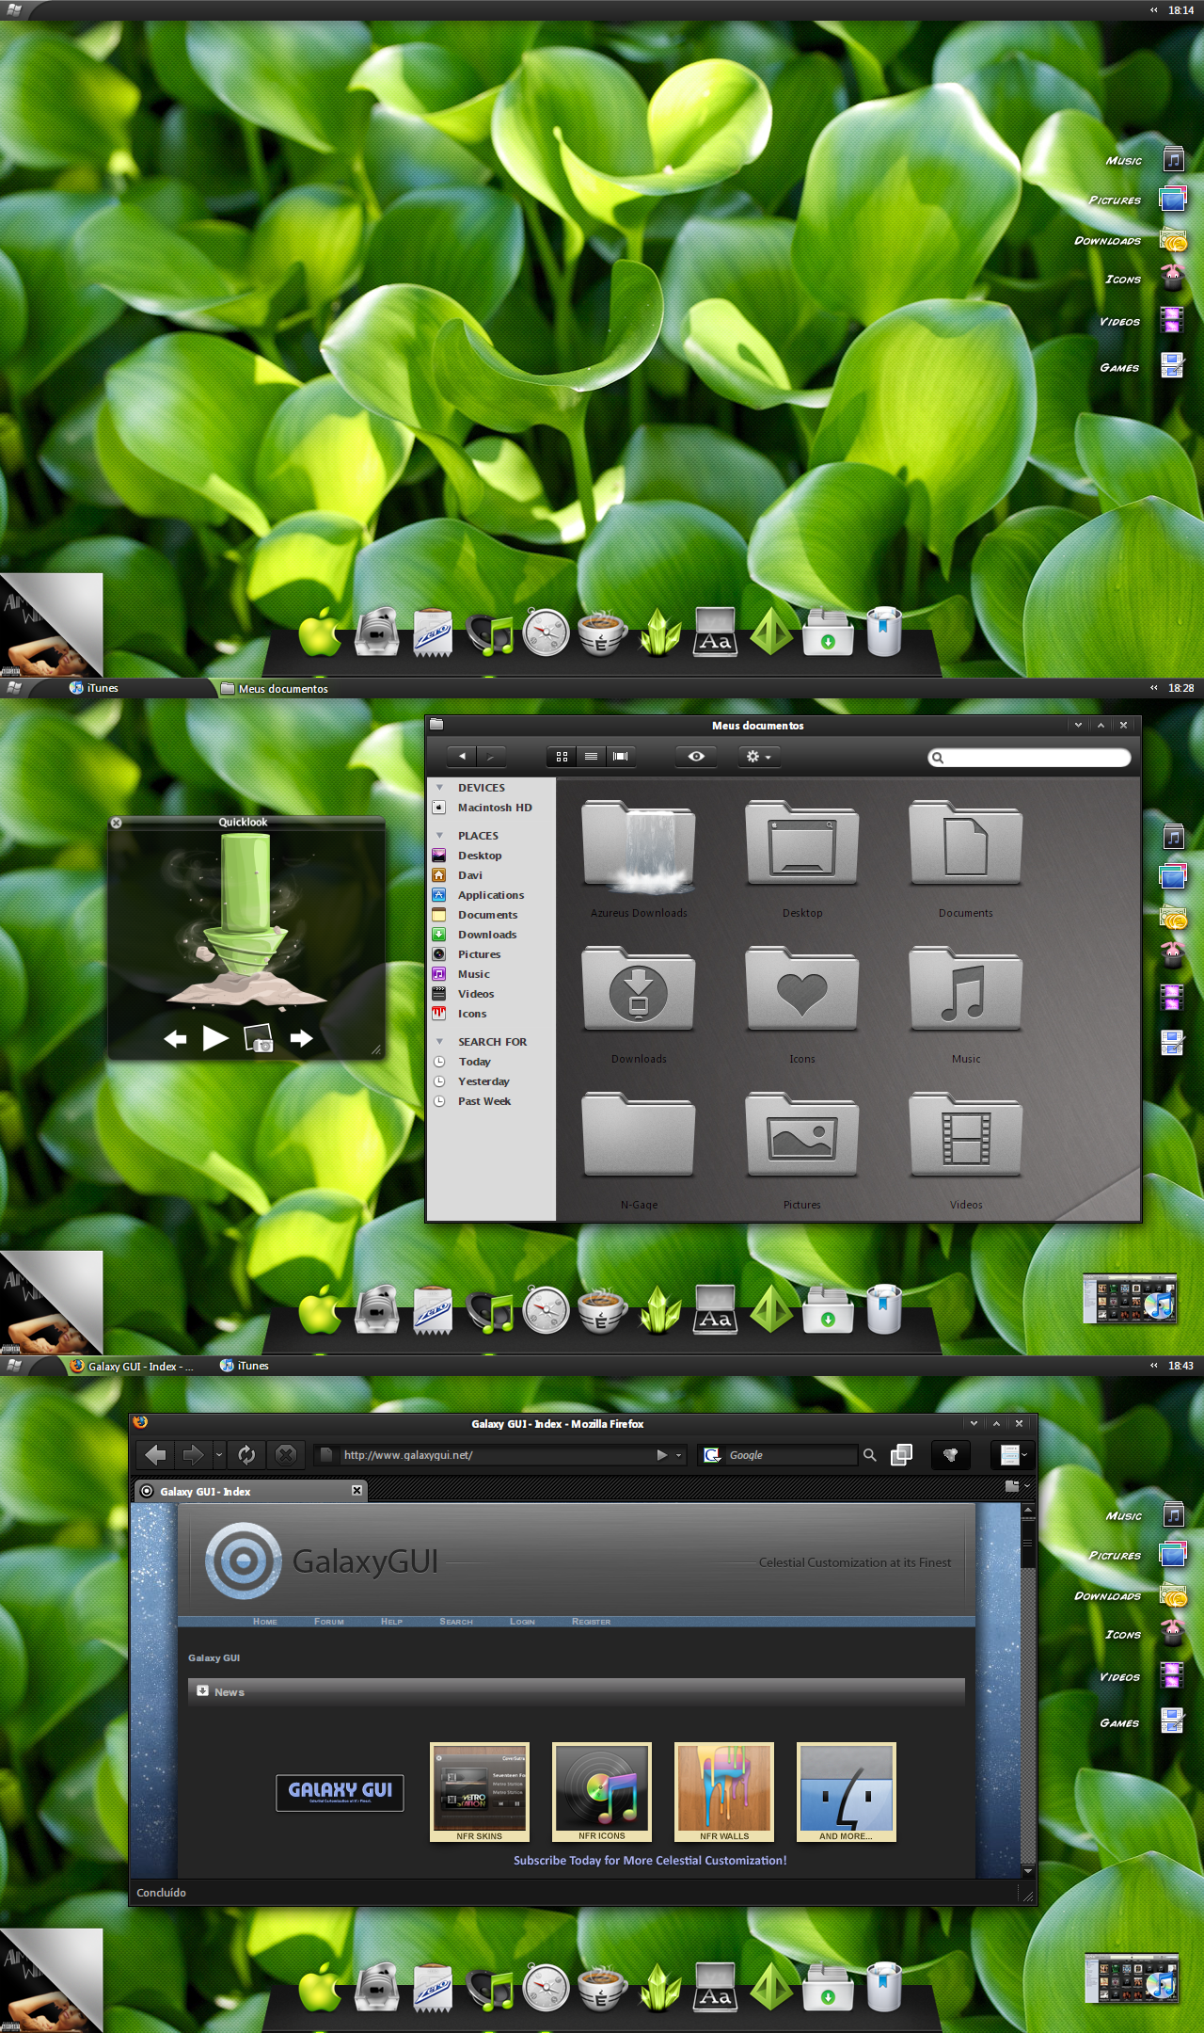Select Applications in the sidebar
The width and height of the screenshot is (1204, 2033).
pos(491,895)
